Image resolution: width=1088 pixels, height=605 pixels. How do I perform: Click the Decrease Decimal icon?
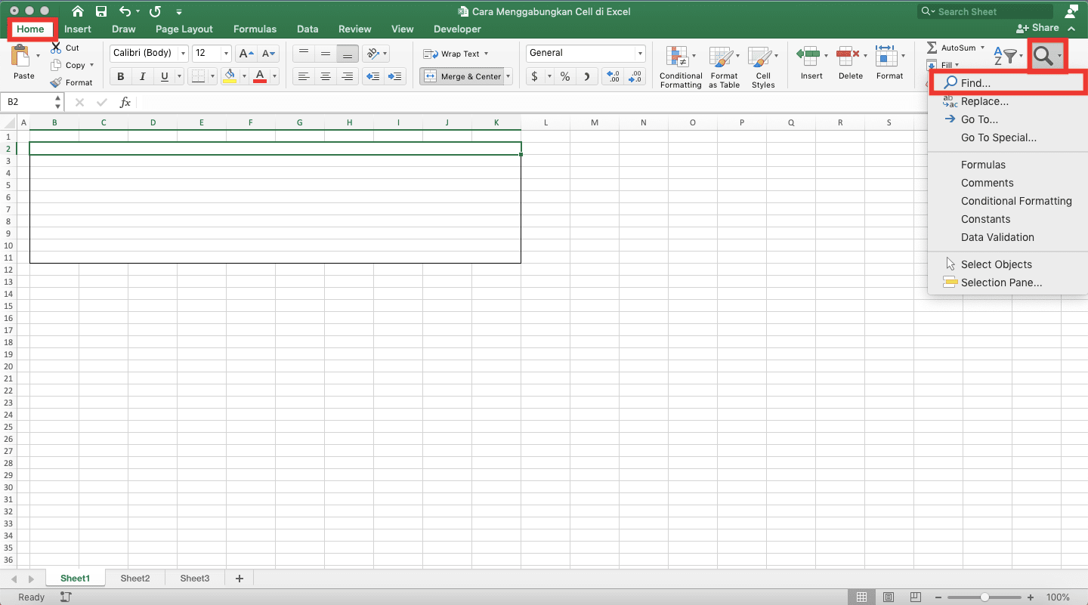tap(635, 76)
